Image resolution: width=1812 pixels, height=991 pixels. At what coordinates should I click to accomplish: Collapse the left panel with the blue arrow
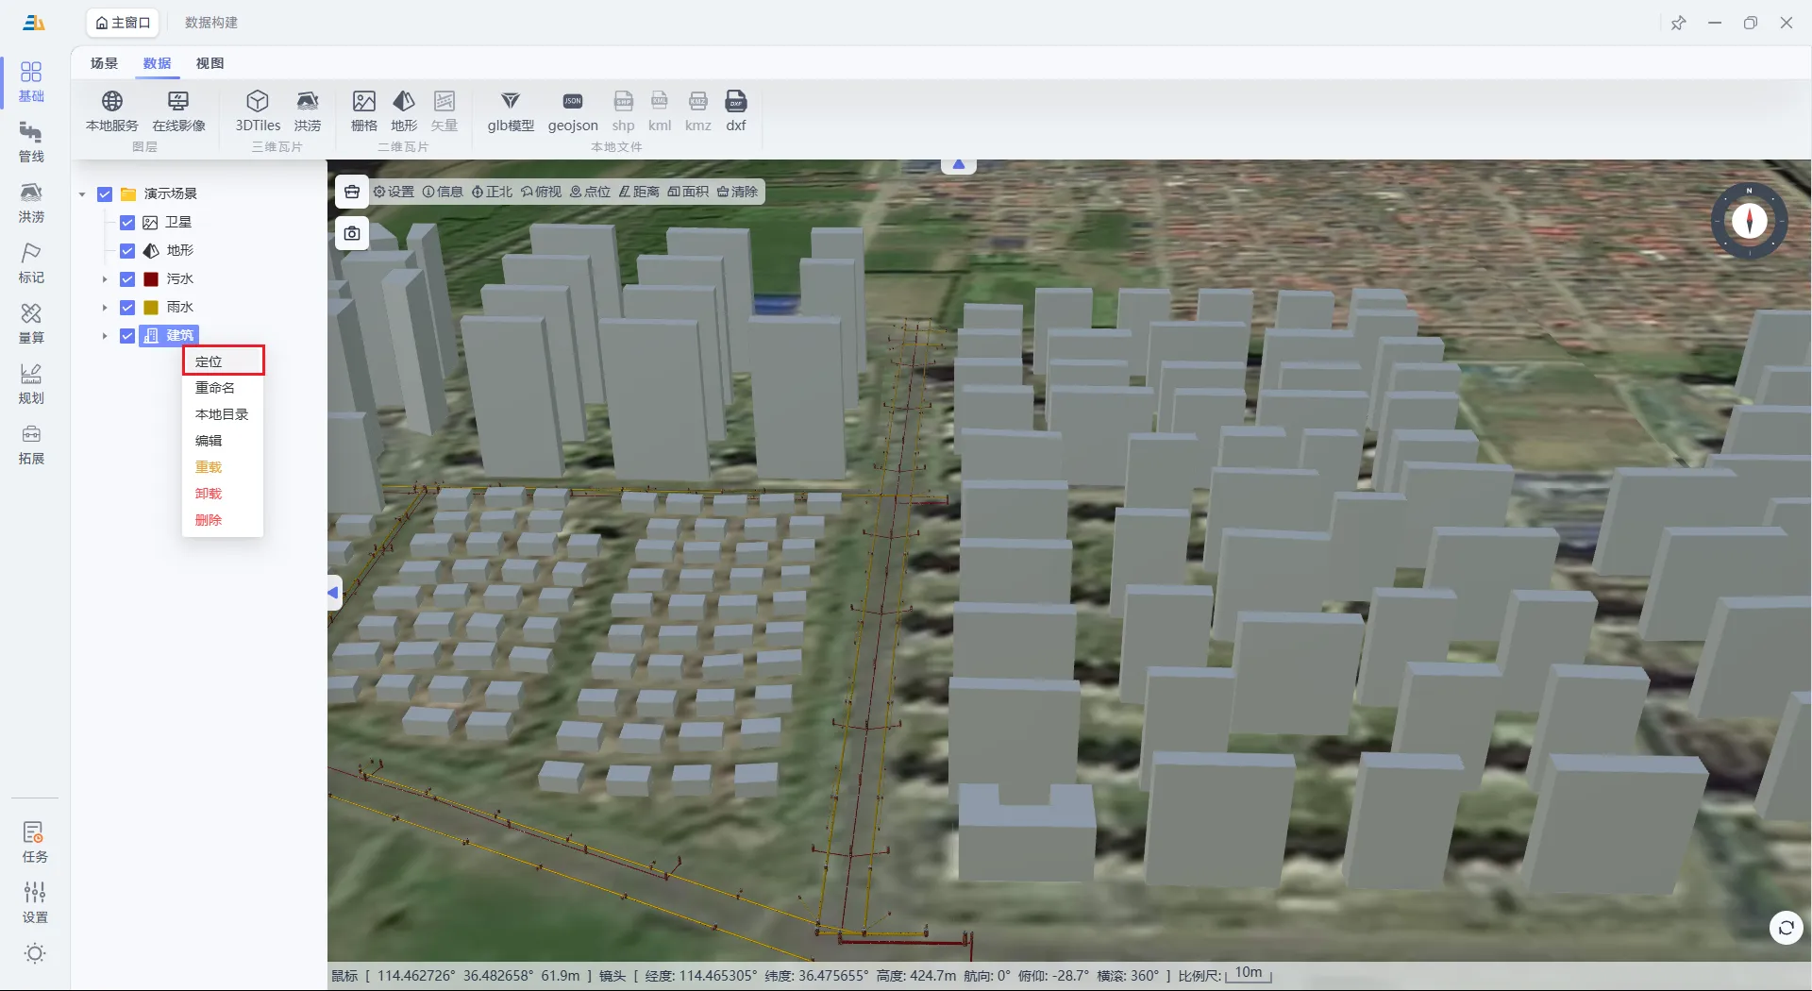click(334, 593)
